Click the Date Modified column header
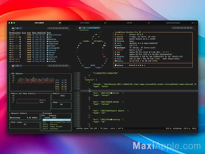 [39, 33]
